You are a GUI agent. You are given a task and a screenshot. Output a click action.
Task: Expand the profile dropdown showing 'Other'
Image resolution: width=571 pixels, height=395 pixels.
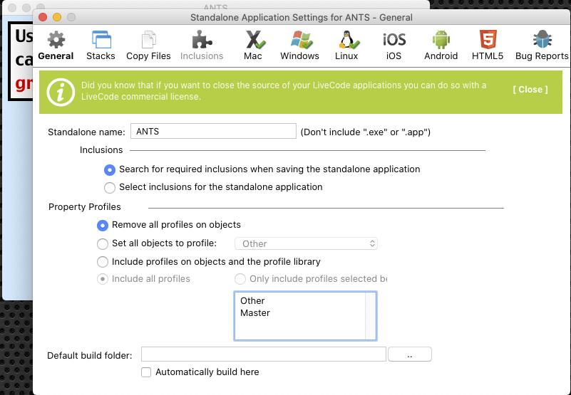(306, 243)
